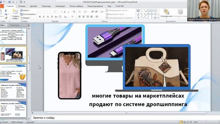Click the Упорядочить arrange button
Image resolution: width=220 pixels, height=124 pixels.
point(166,14)
